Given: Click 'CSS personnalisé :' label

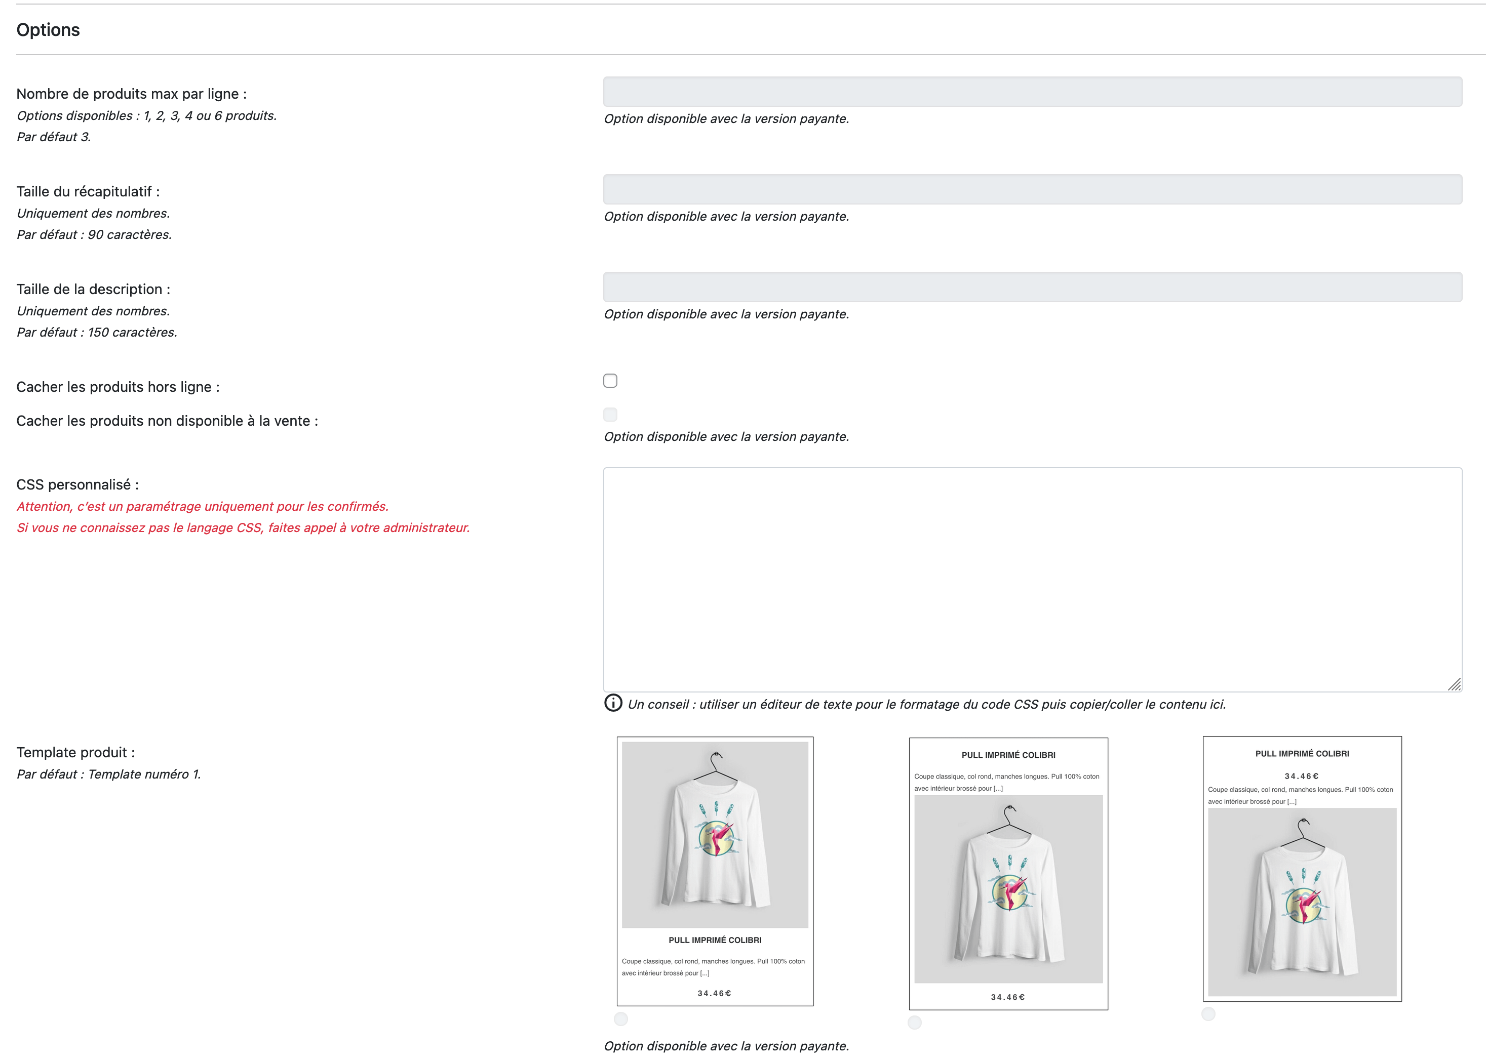Looking at the screenshot, I should coord(77,485).
